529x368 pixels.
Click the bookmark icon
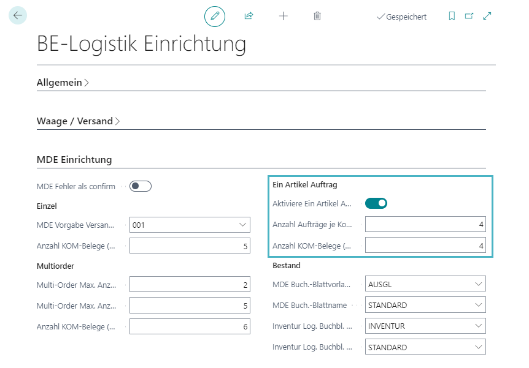[452, 16]
